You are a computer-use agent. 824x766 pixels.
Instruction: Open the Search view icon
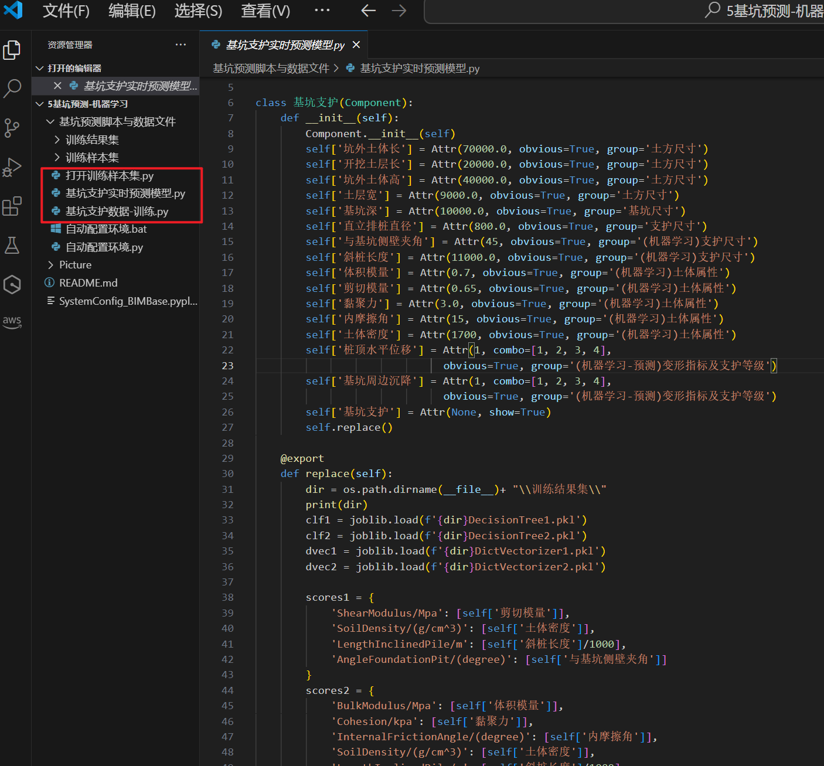(x=12, y=88)
